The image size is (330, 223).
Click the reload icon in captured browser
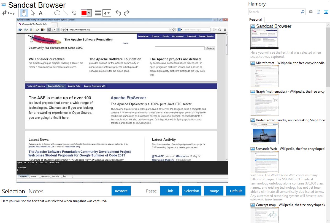[174, 30]
